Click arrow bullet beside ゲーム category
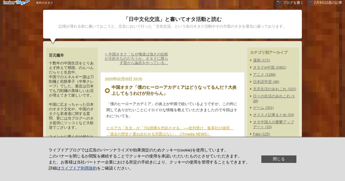Image resolution: width=345 pixels, height=181 pixels. (x=251, y=108)
